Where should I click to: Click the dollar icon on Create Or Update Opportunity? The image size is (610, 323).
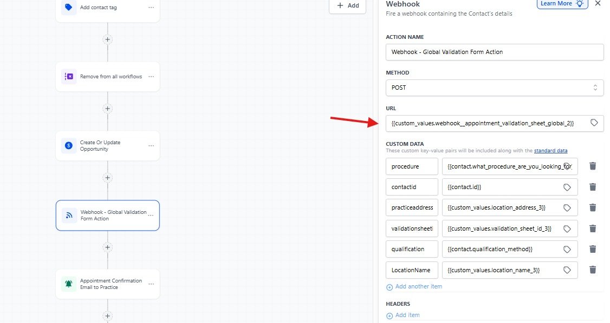(x=69, y=145)
